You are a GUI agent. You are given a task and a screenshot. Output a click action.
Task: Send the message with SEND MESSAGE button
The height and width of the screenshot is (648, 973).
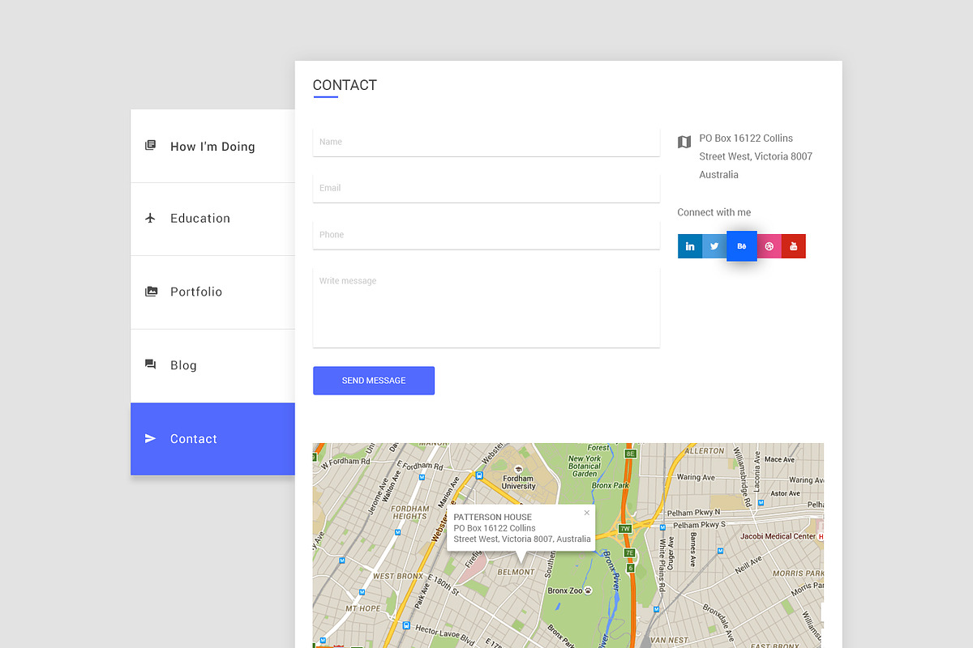[374, 381]
